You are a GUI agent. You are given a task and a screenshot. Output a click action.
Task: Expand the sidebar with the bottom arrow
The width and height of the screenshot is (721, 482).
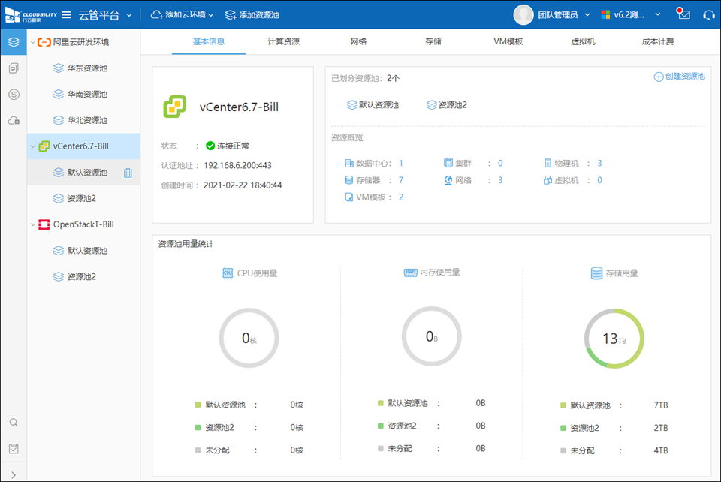14,473
